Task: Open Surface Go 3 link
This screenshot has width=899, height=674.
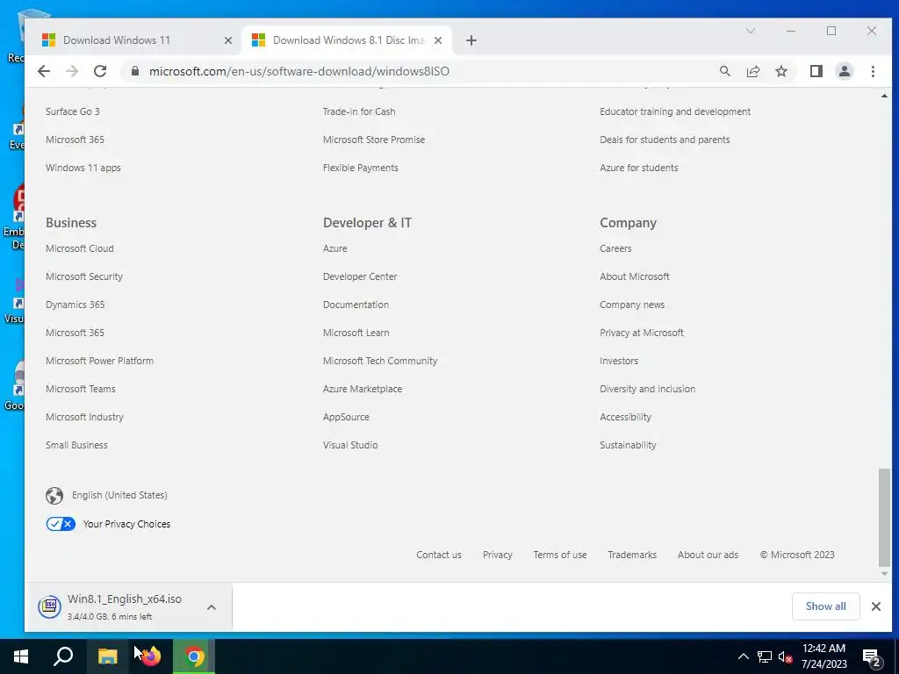Action: tap(72, 111)
